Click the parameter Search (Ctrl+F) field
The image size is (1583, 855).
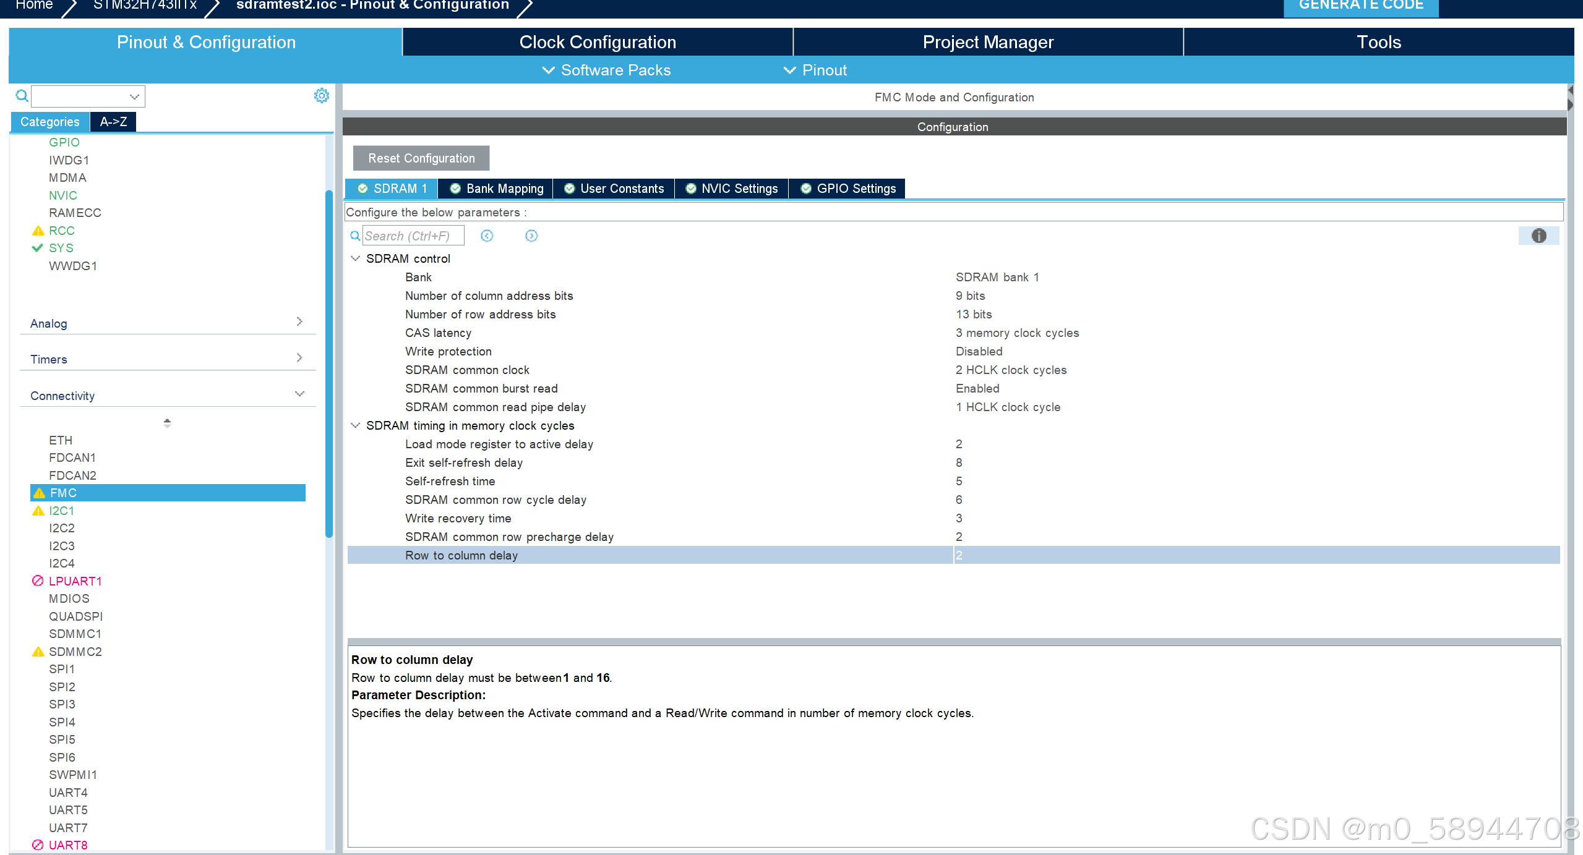pos(413,236)
